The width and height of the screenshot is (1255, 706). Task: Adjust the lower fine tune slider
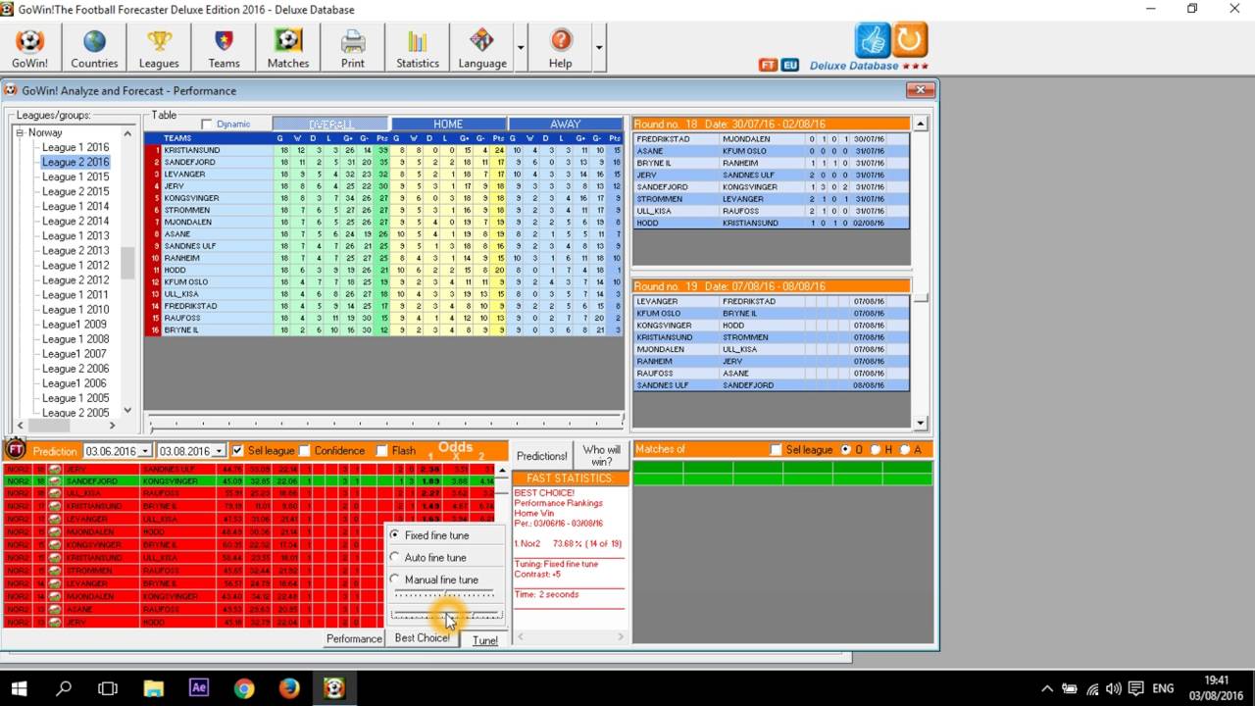(446, 616)
